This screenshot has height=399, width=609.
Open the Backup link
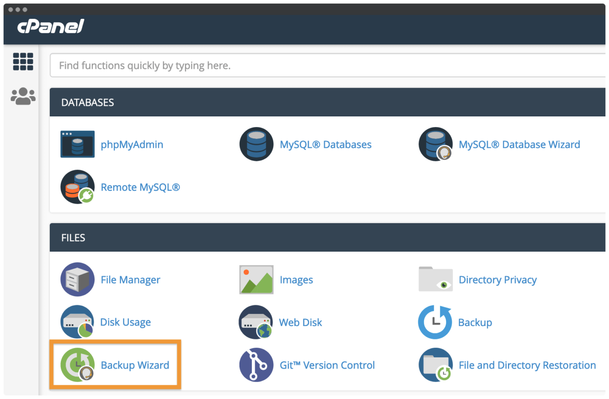point(475,322)
